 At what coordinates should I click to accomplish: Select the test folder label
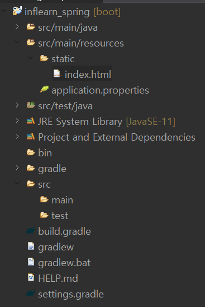point(60,216)
